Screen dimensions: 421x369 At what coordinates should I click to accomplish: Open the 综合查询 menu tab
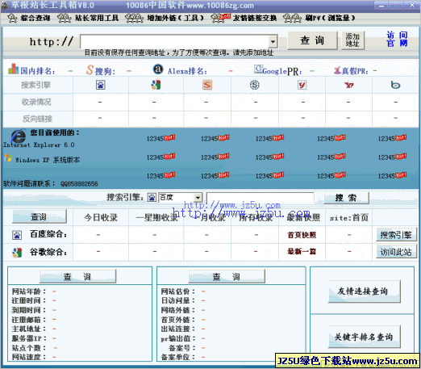(29, 18)
